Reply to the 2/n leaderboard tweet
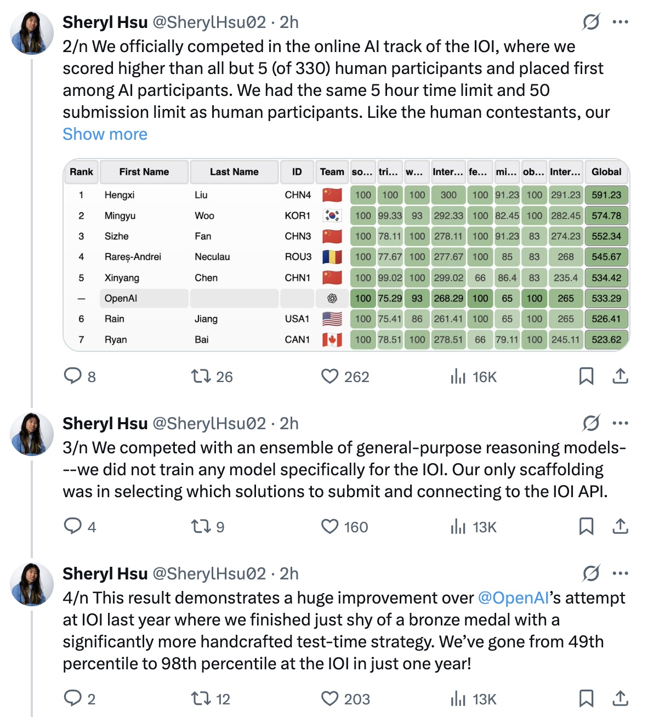The image size is (648, 717). [x=73, y=376]
